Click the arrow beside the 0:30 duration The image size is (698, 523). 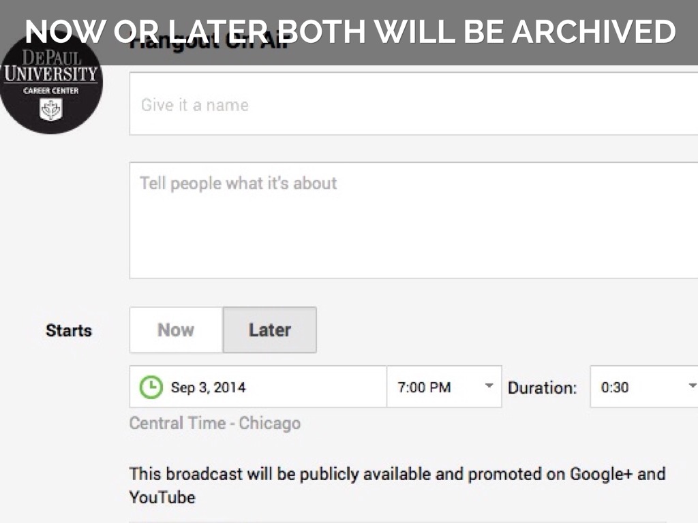coord(692,386)
